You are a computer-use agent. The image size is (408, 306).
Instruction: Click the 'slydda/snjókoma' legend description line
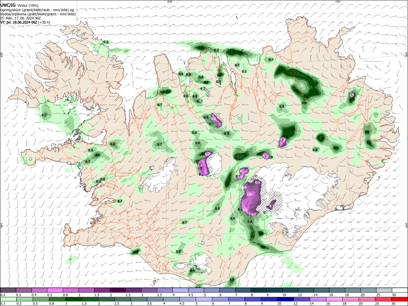click(38, 14)
